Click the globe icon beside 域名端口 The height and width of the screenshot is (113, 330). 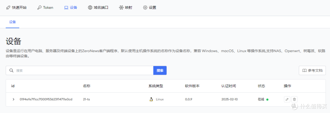click(90, 8)
